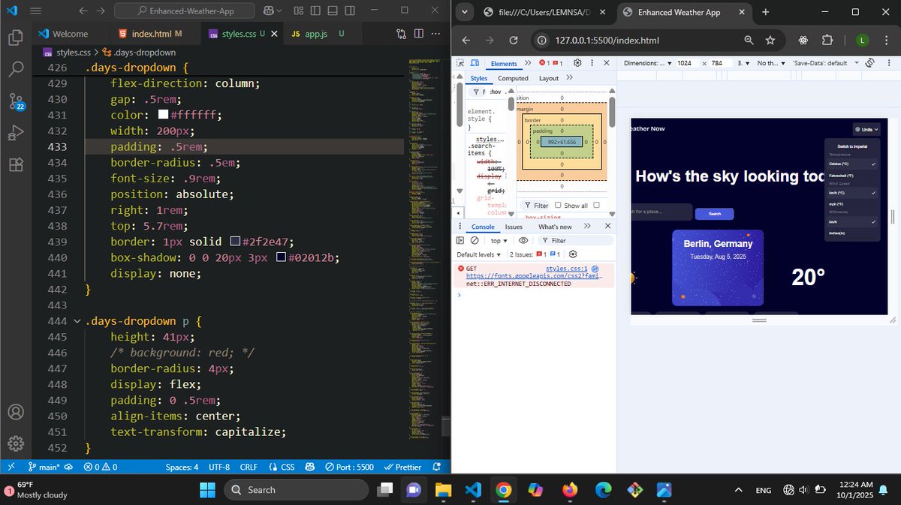Split the editor using the tab bar icon
901x505 pixels.
(x=417, y=34)
